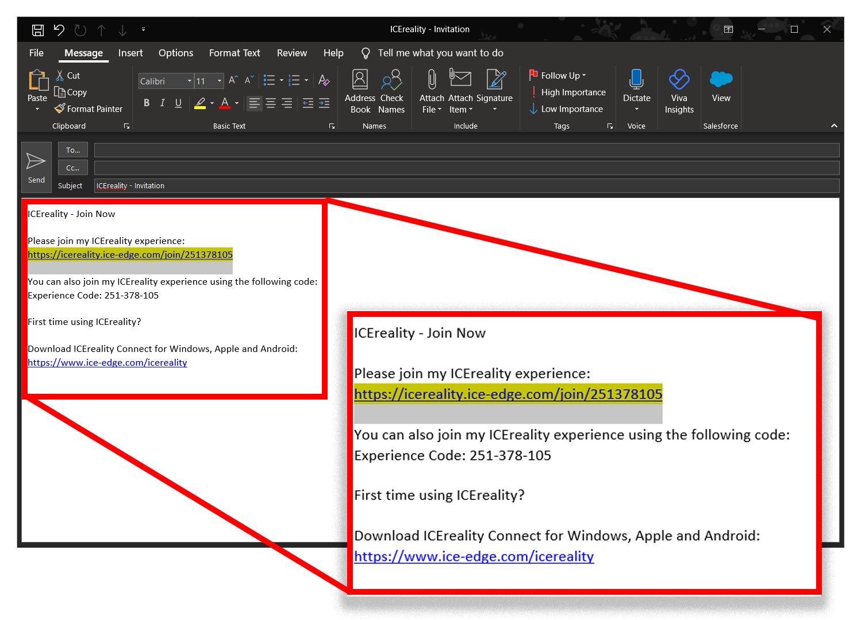Open Tags dialog launcher
Image resolution: width=861 pixels, height=620 pixels.
coord(610,126)
